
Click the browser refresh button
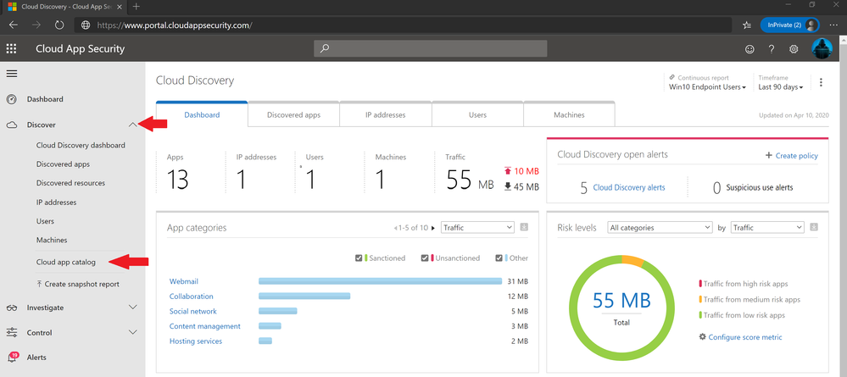click(59, 25)
